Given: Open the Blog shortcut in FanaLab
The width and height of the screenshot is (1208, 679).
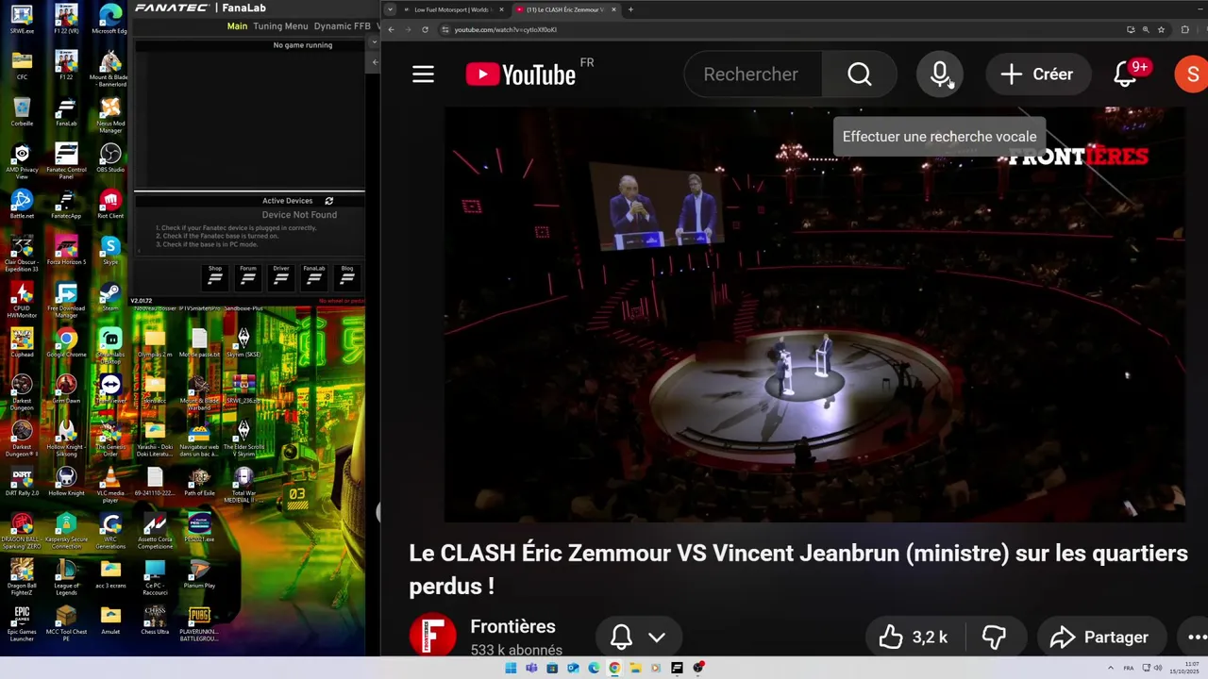Looking at the screenshot, I should tap(347, 276).
